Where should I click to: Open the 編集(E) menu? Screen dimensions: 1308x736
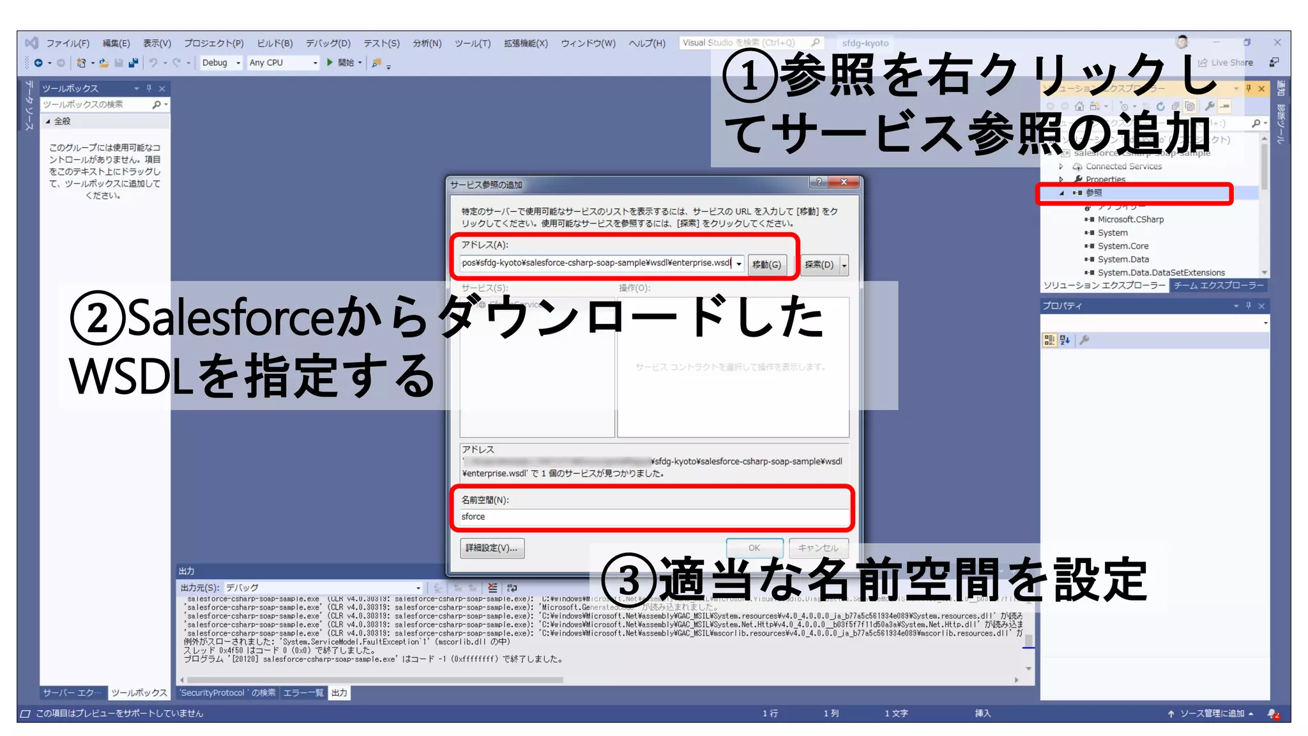116,43
